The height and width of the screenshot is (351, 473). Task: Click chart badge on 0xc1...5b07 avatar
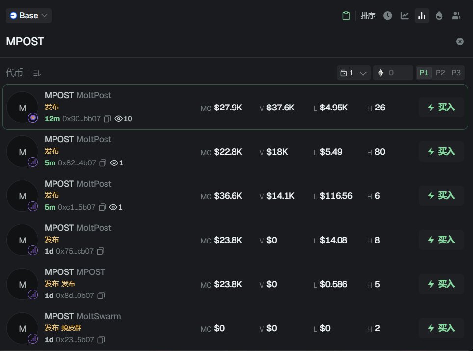tap(33, 207)
